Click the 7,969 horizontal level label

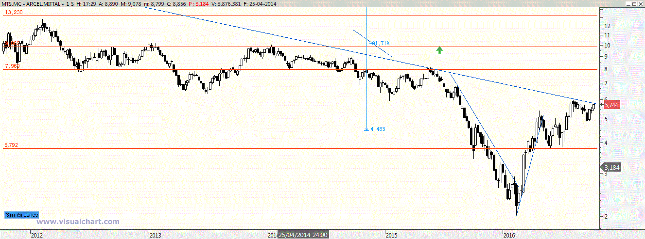click(12, 65)
